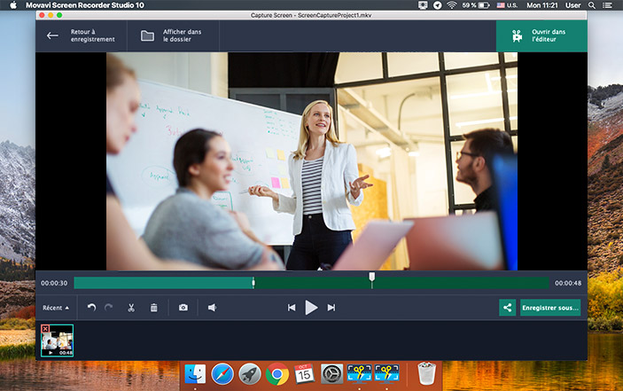This screenshot has height=391, width=623.
Task: Select the recent recording thumbnail
Action: [57, 341]
